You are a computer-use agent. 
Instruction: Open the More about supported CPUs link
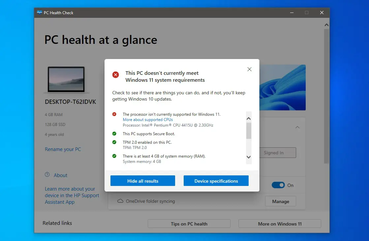[147, 119]
